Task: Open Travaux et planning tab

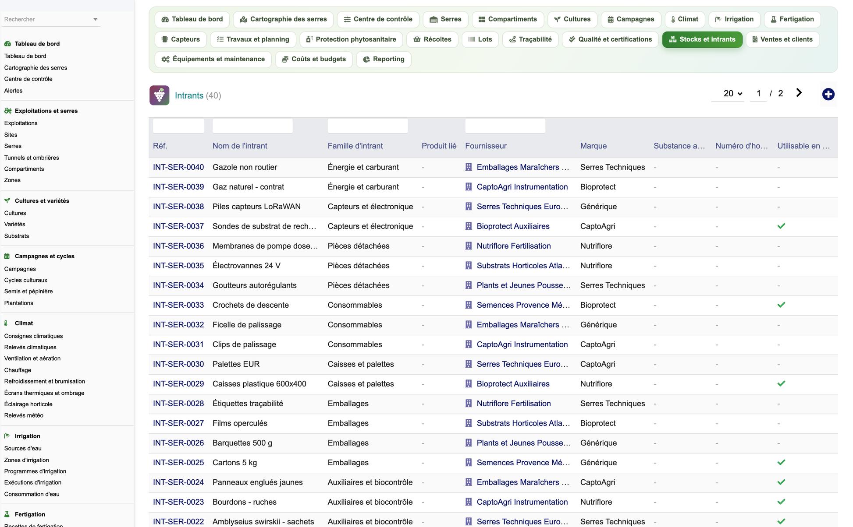Action: click(x=253, y=39)
